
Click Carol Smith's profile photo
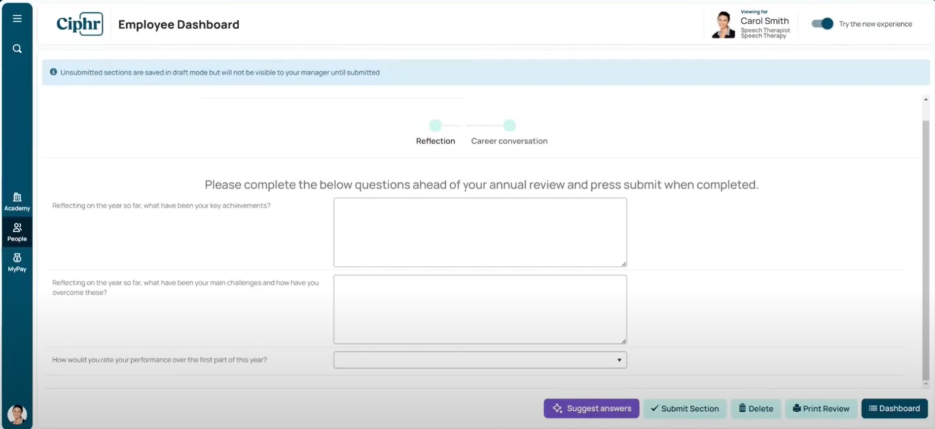pyautogui.click(x=723, y=25)
